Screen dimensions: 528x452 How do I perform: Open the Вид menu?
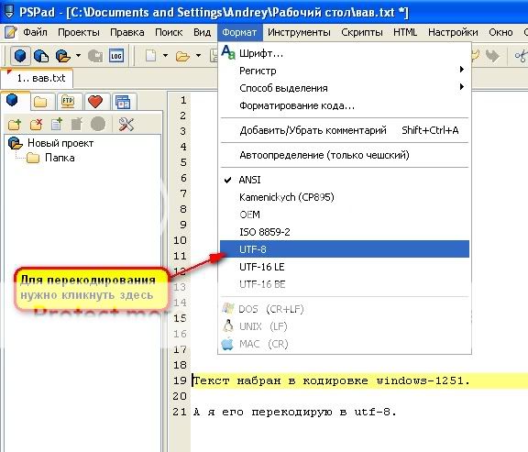tap(202, 32)
